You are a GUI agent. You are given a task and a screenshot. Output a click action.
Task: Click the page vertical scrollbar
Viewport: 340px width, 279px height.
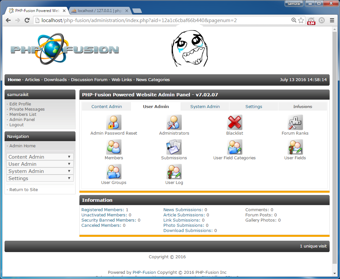pos(334,148)
